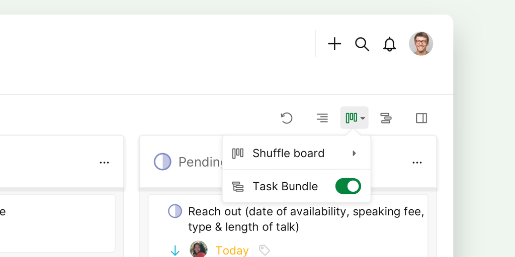Image resolution: width=515 pixels, height=257 pixels.
Task: Select the green board view icon
Action: pos(352,118)
